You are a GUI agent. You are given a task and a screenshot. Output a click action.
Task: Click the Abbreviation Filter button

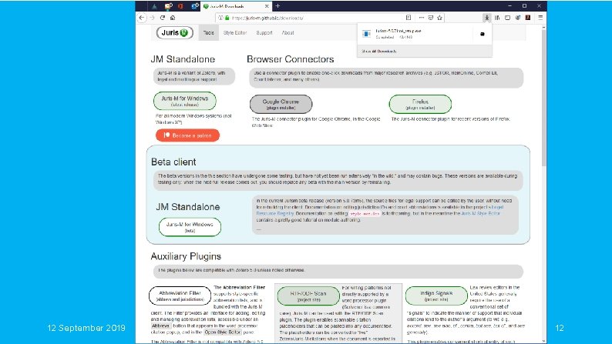(180, 296)
